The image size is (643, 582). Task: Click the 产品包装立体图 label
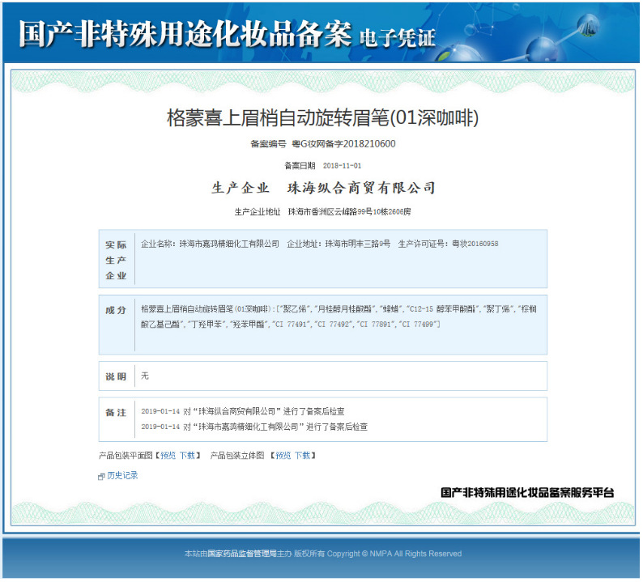[x=237, y=456]
